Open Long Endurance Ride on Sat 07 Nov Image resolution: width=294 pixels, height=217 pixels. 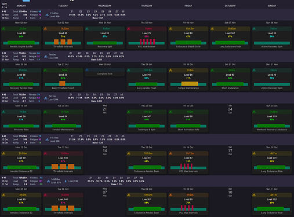click(x=230, y=38)
